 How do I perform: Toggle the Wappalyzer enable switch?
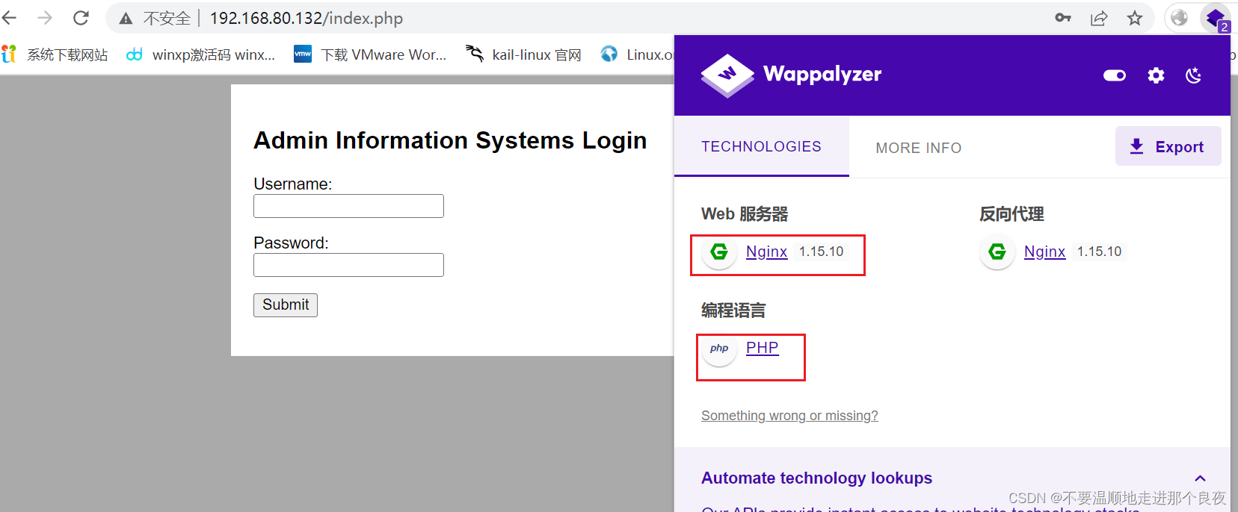click(x=1115, y=75)
